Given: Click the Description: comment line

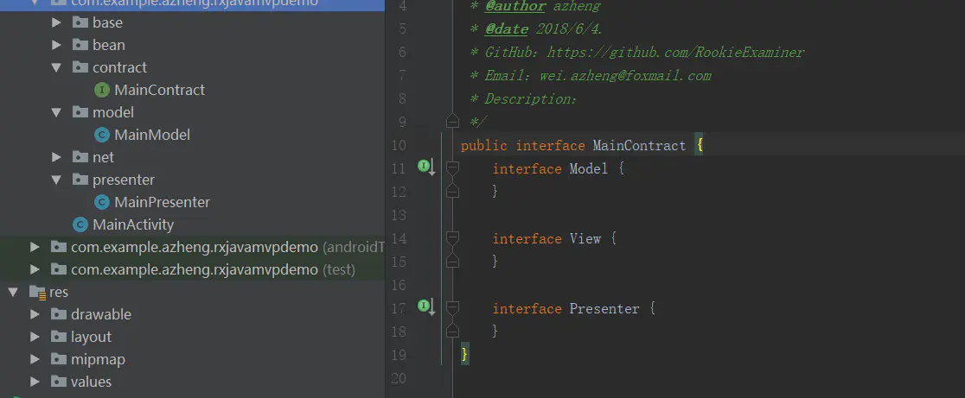Looking at the screenshot, I should coord(523,99).
